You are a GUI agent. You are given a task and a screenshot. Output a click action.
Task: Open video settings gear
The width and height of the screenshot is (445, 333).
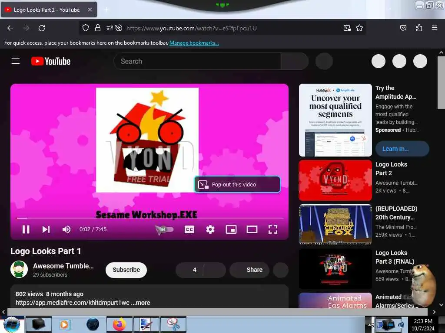click(x=210, y=229)
